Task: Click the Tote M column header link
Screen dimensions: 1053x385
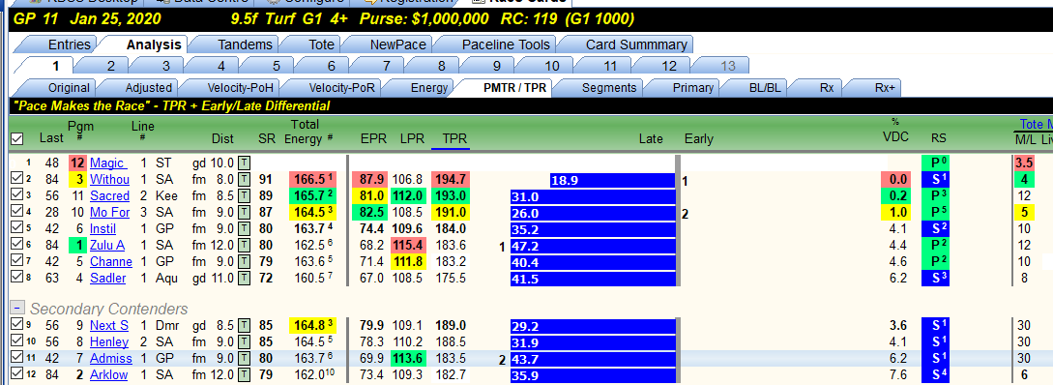Action: (x=1036, y=124)
